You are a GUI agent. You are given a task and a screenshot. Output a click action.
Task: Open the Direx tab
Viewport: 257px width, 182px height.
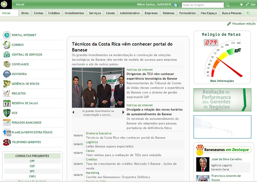25,13
